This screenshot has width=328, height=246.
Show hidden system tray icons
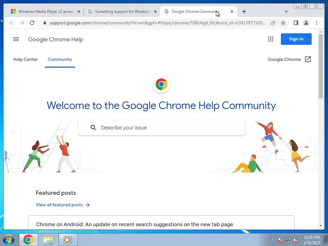pyautogui.click(x=272, y=240)
